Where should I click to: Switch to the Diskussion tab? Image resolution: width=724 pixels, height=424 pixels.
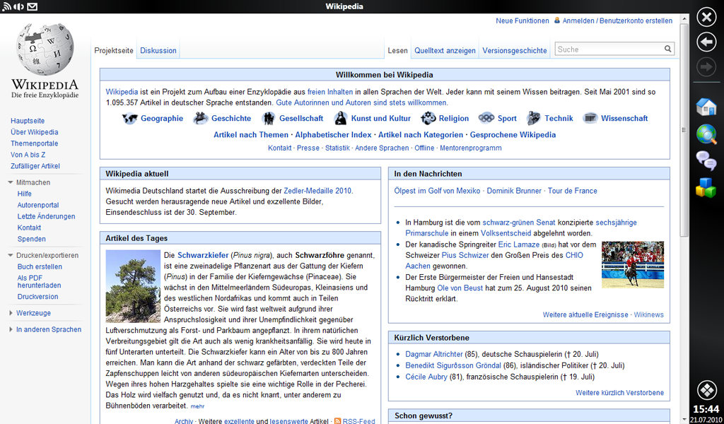[x=158, y=51]
